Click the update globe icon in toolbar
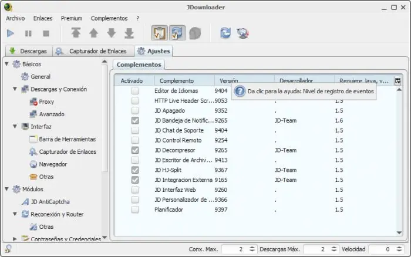Viewport: 411px width, 257px height. tap(242, 33)
